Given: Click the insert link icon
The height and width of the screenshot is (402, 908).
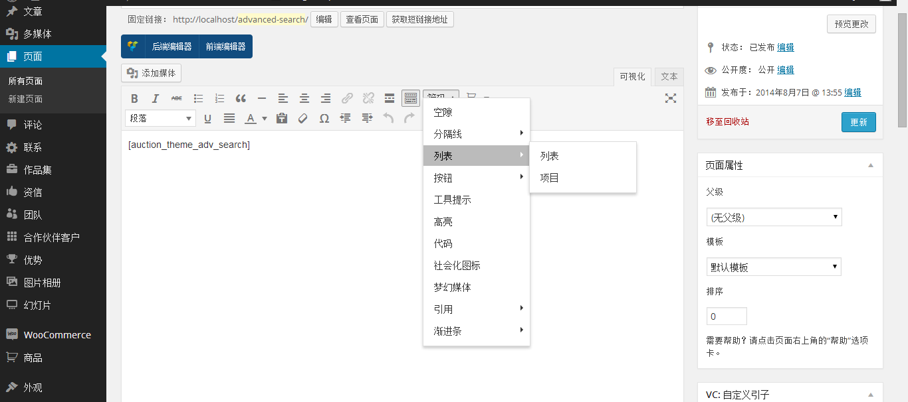Looking at the screenshot, I should (347, 99).
